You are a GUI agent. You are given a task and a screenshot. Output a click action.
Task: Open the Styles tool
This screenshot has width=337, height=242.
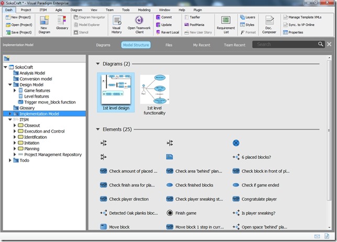coord(247,25)
